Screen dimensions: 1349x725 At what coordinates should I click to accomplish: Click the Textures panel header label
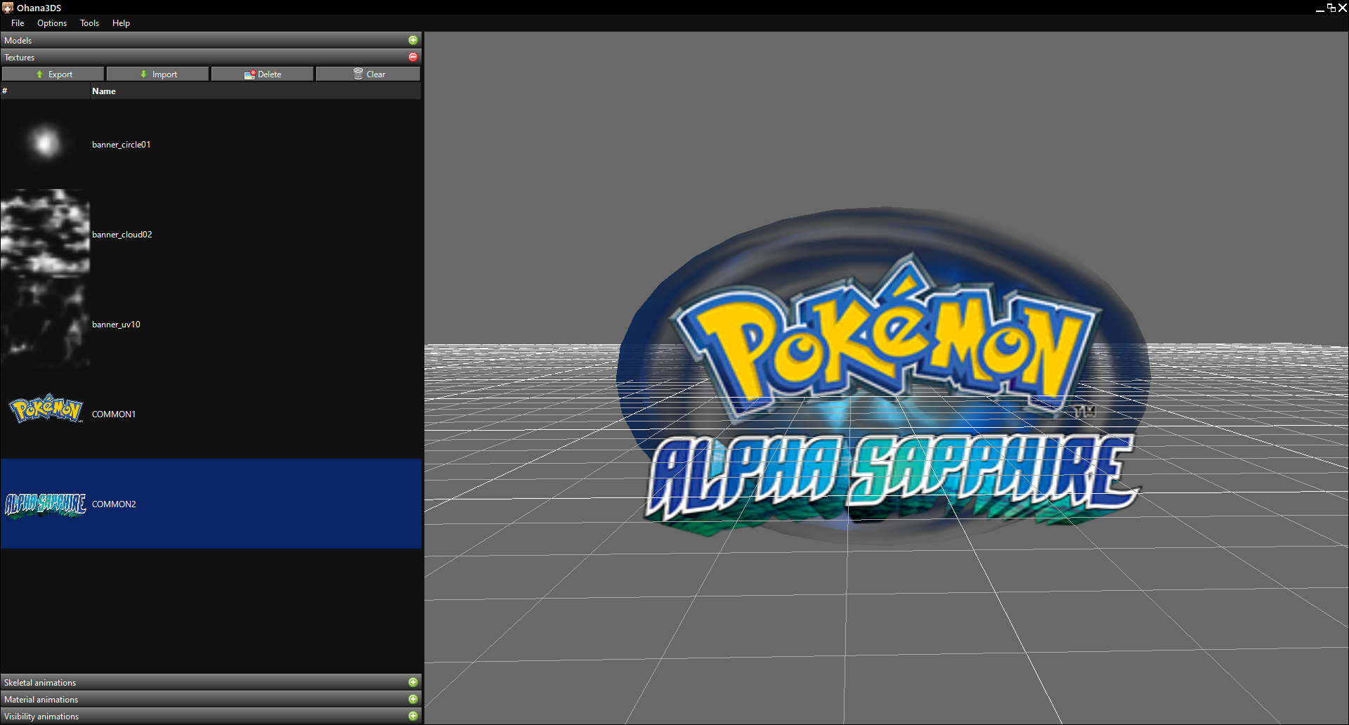(20, 58)
